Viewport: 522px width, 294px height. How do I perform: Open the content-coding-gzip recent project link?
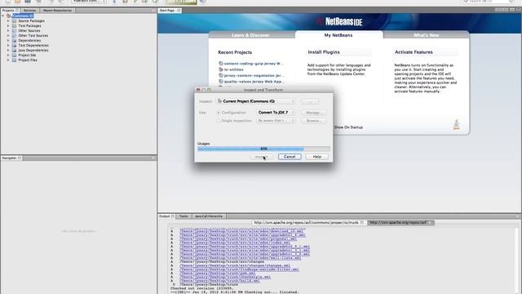click(254, 64)
